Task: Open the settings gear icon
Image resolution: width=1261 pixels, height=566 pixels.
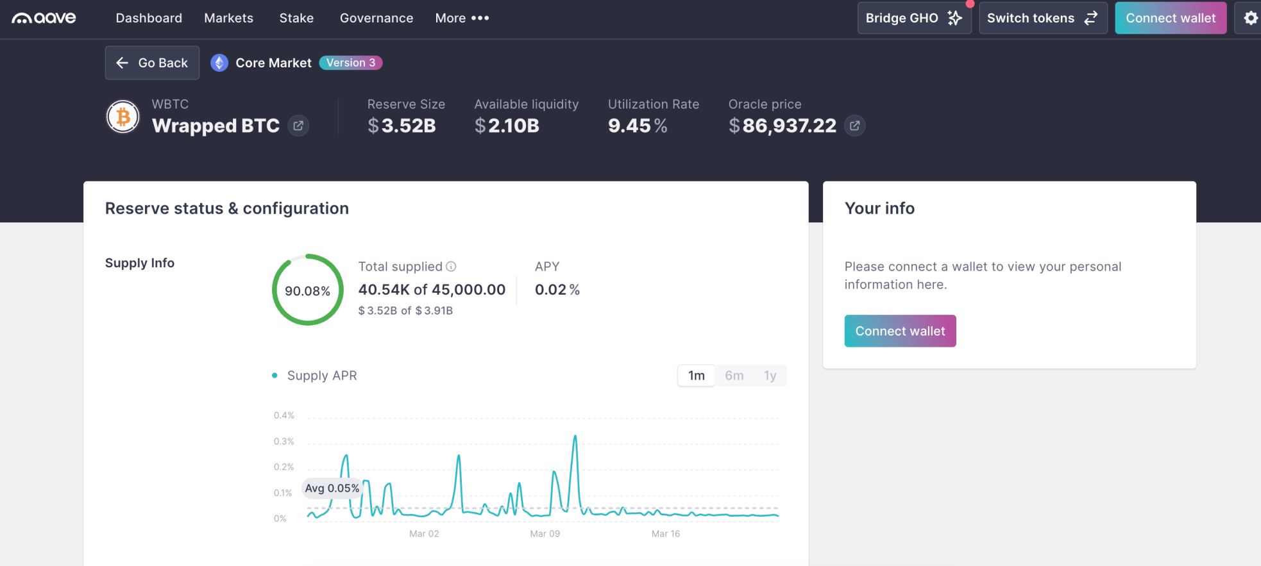Action: pos(1250,18)
